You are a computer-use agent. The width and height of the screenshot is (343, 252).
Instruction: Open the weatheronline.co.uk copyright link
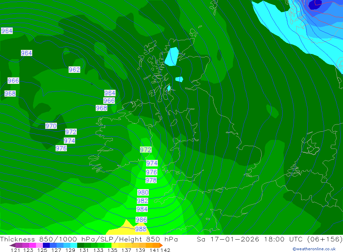tap(314, 249)
